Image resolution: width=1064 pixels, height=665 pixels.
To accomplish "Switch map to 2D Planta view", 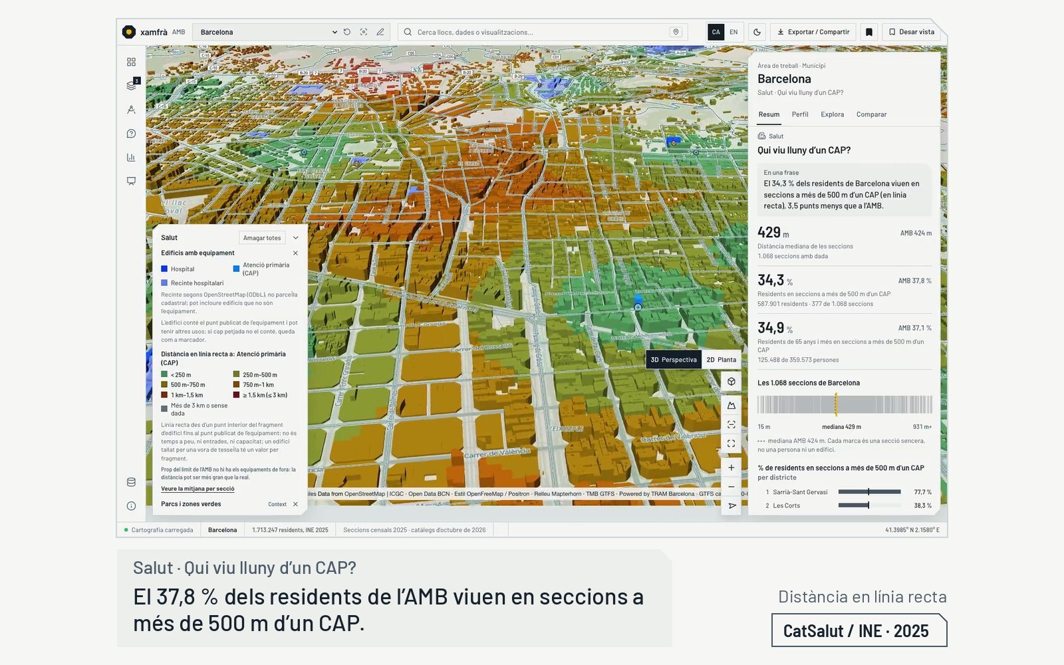I will (x=721, y=360).
